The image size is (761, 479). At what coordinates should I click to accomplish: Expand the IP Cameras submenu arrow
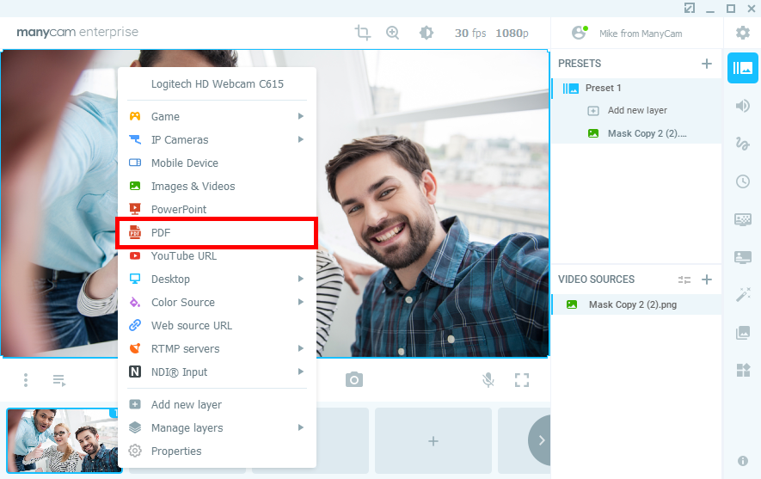click(301, 140)
